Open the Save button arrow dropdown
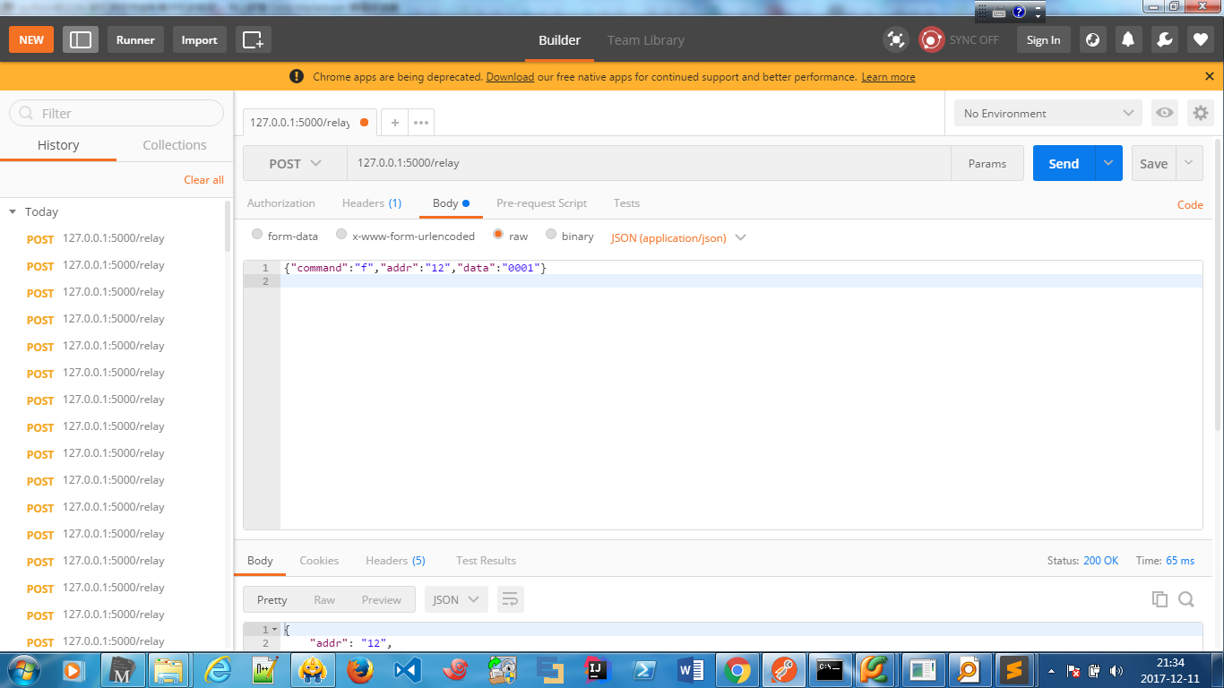Screen dimensions: 1224x688 coord(1189,163)
